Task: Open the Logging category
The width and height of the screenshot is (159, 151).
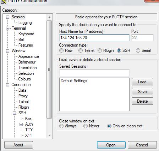Action: pos(25,23)
